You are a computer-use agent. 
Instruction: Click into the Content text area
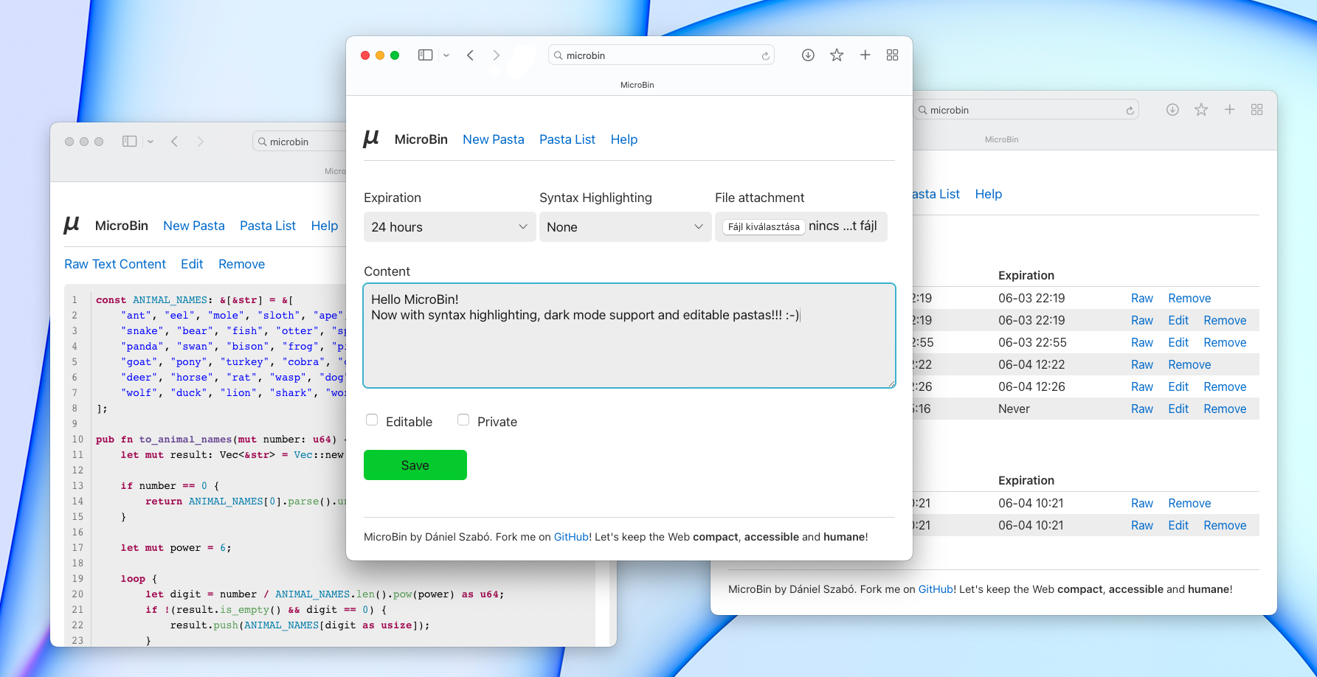coord(629,336)
